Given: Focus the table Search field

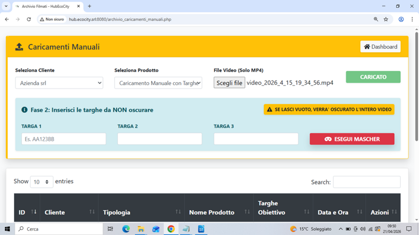Looking at the screenshot, I should tap(367, 182).
